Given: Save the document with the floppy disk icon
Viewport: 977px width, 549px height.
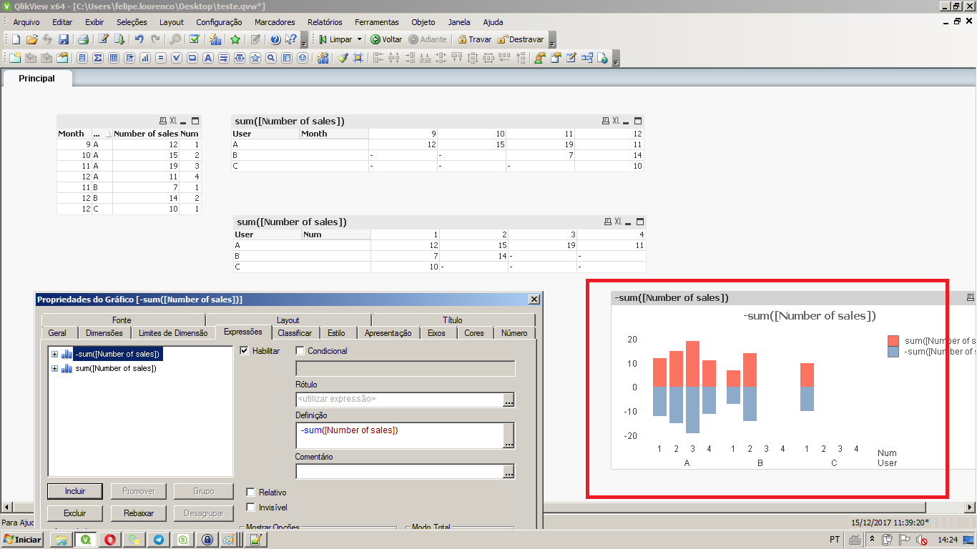Looking at the screenshot, I should click(64, 39).
